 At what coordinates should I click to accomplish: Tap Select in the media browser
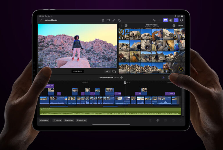pos(180,26)
